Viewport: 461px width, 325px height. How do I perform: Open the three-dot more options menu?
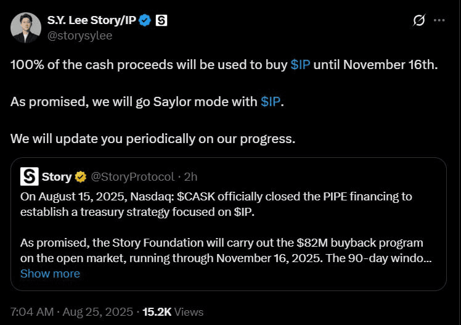click(439, 20)
